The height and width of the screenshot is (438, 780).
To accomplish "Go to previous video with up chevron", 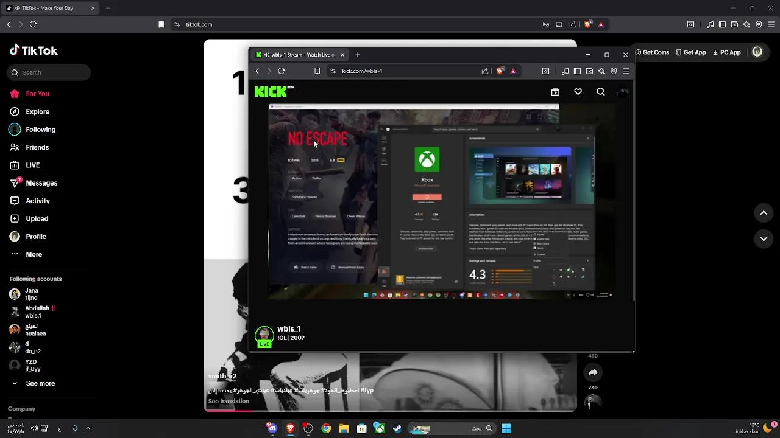I will (x=764, y=213).
